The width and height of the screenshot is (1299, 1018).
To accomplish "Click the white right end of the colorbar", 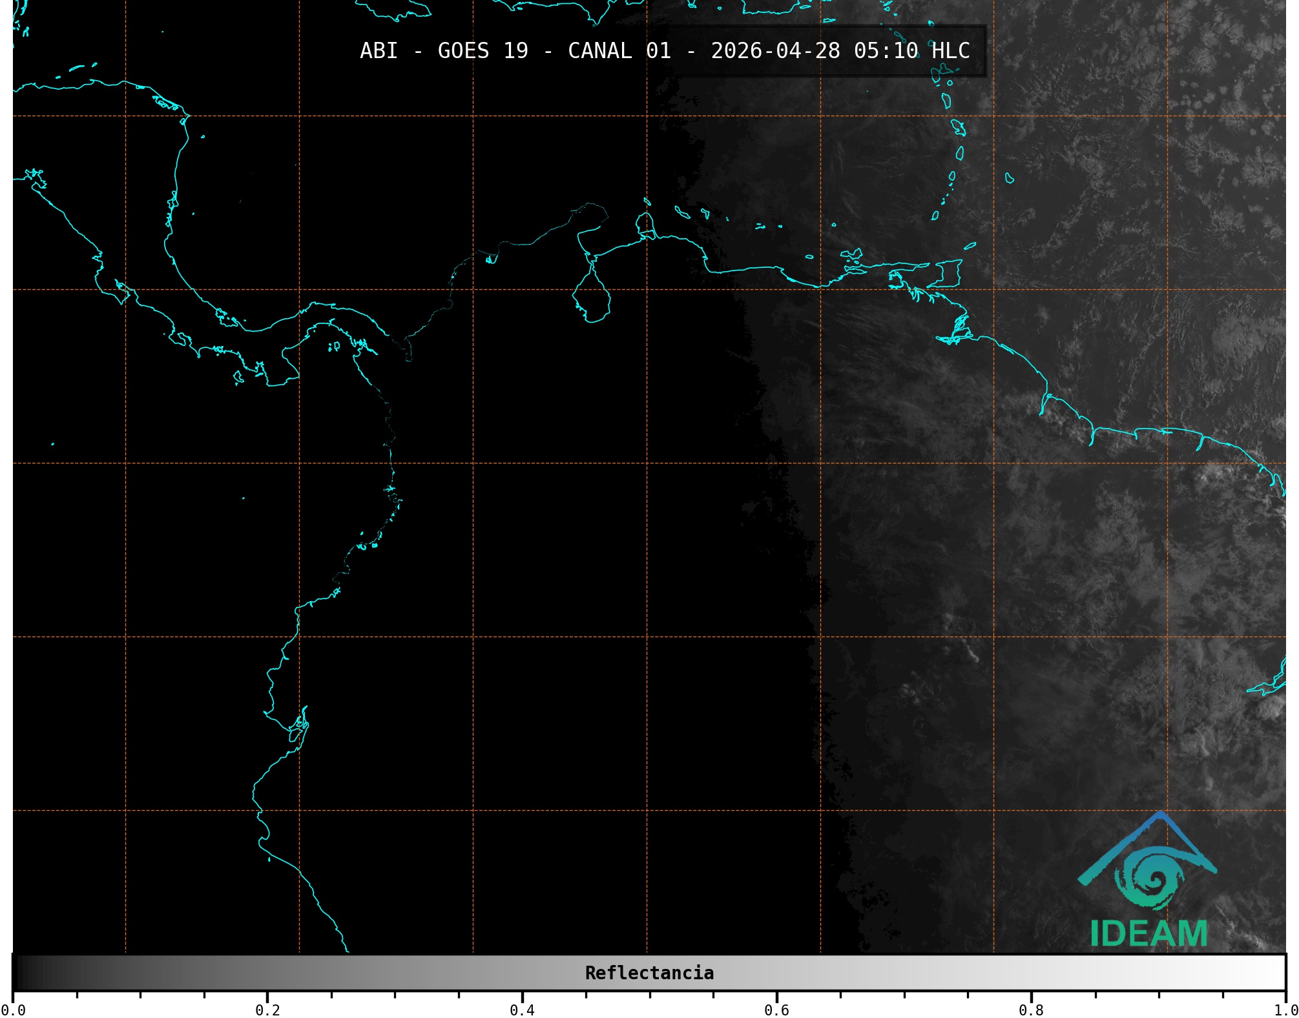I will pos(1273,973).
